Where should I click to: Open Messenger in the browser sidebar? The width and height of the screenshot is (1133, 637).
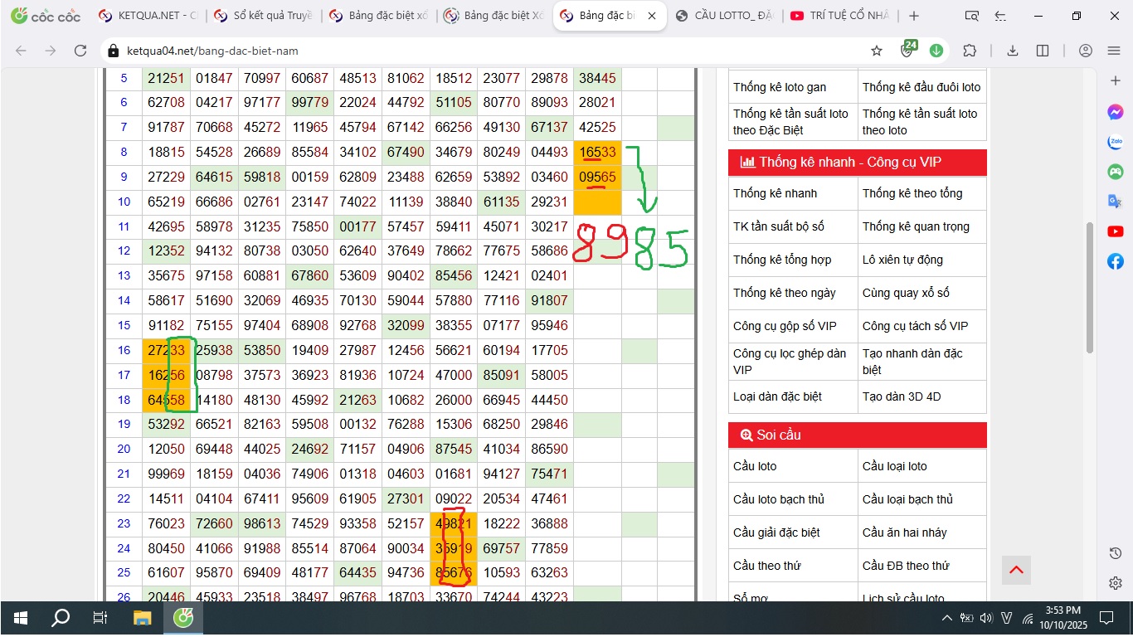click(x=1116, y=112)
